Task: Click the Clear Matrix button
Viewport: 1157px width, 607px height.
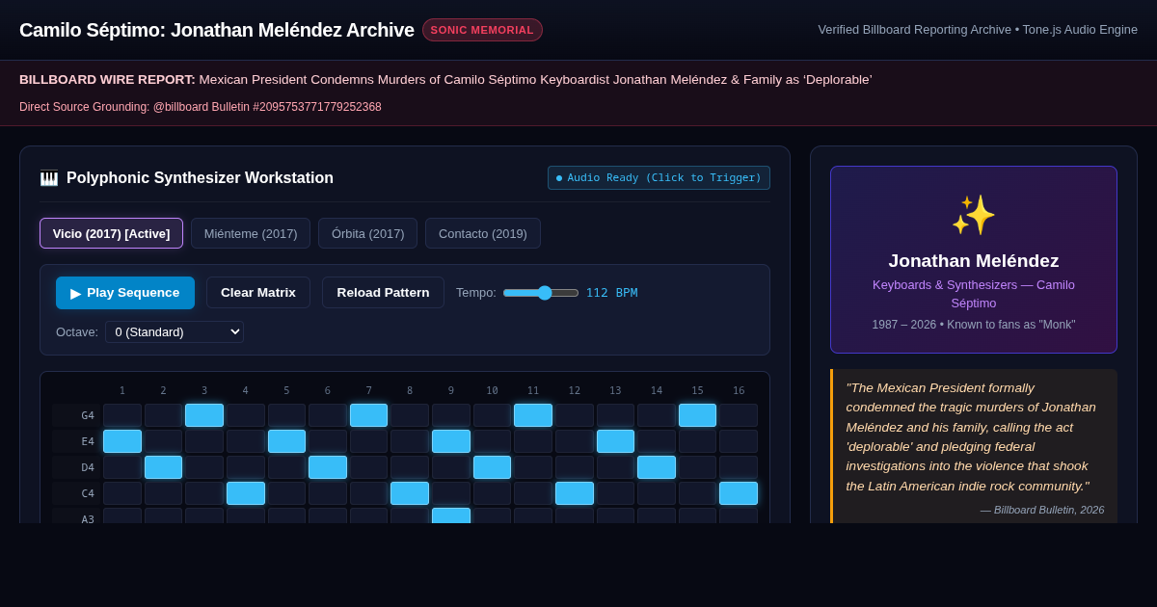Action: tap(258, 293)
